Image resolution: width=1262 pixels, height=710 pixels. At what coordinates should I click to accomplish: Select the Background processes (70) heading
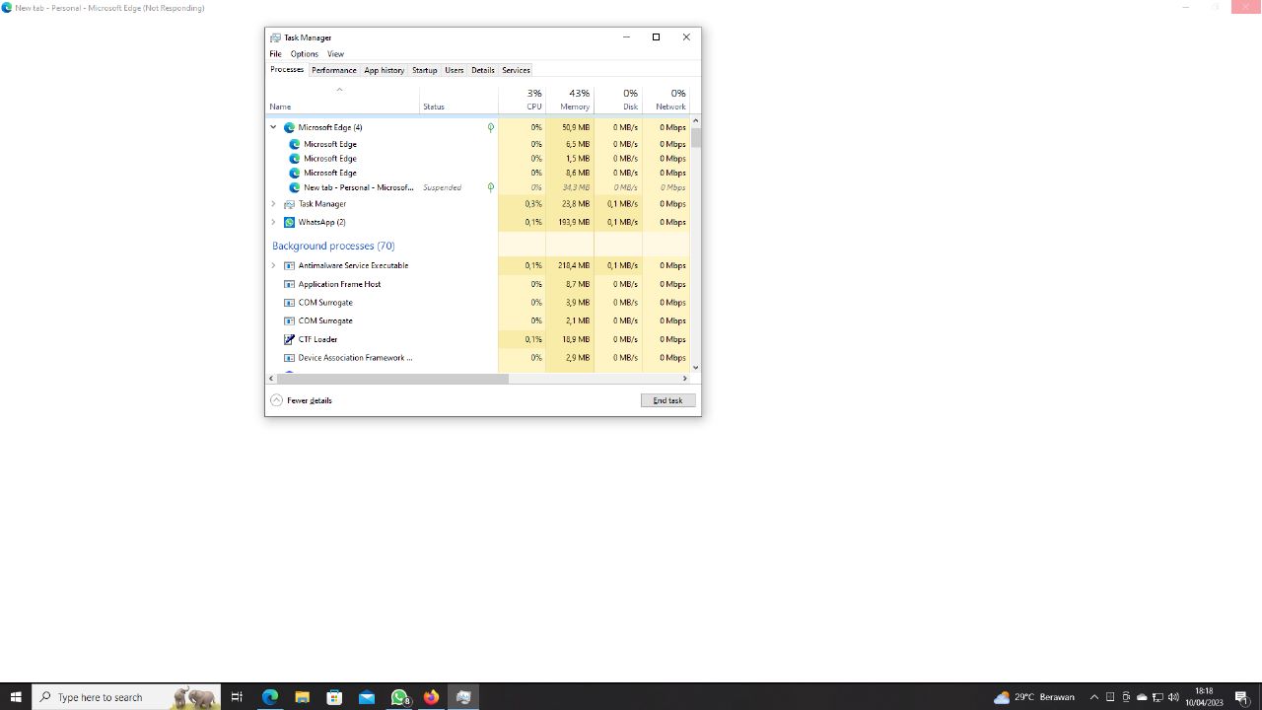point(333,246)
